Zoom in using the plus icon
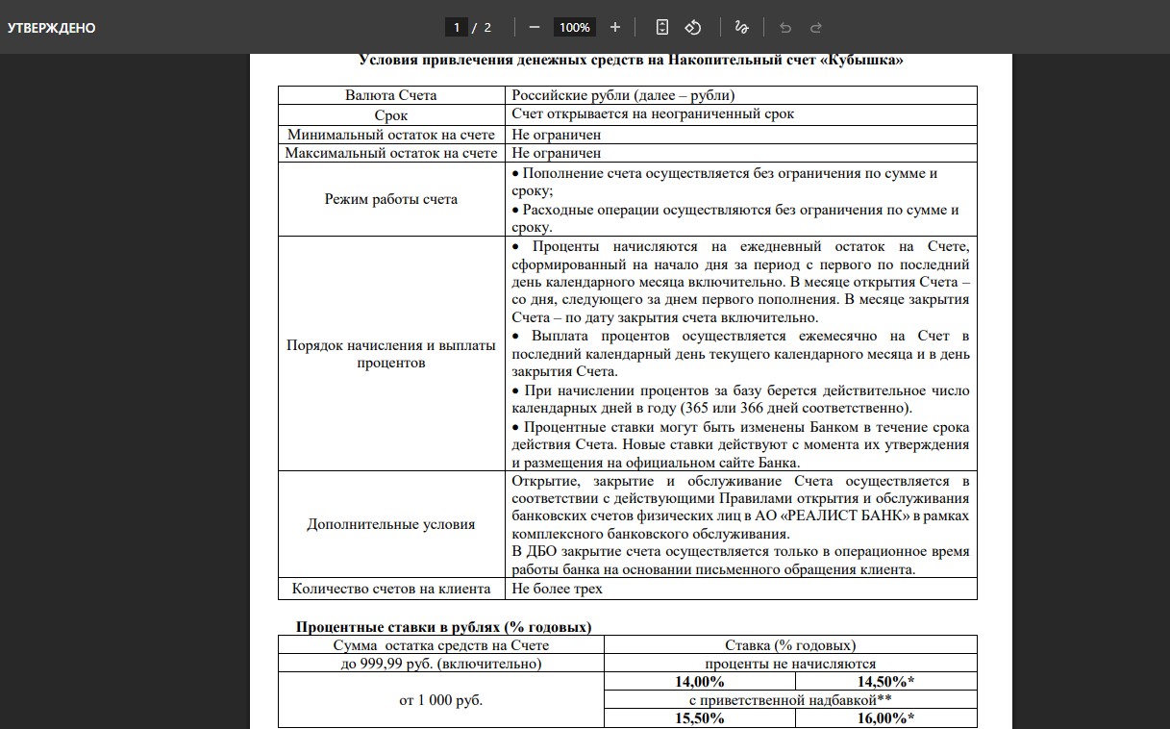 click(x=615, y=27)
